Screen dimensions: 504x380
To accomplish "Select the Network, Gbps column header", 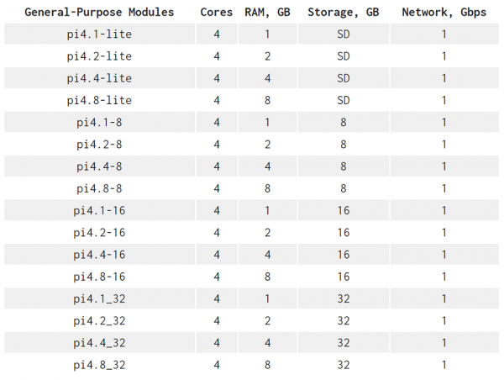I will 444,13.
